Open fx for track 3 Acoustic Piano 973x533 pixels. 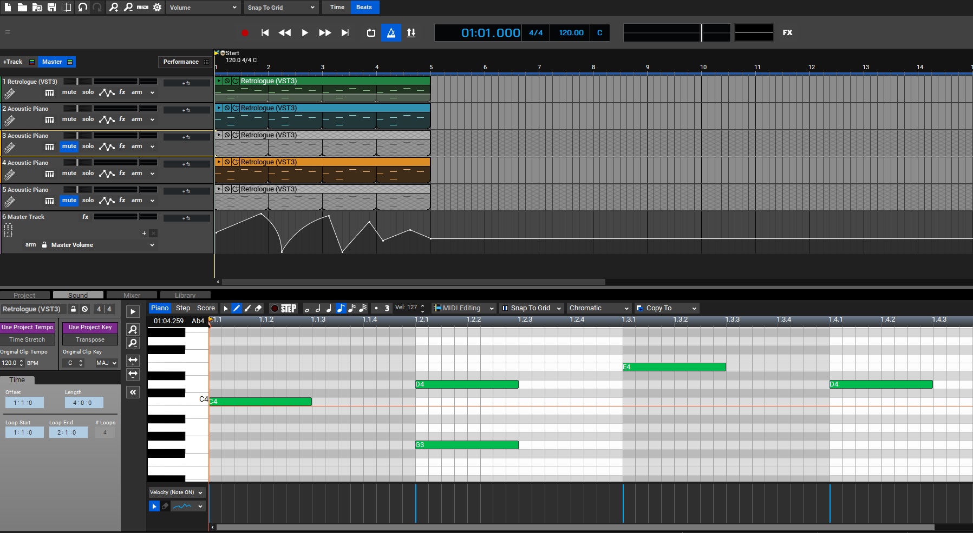click(122, 146)
